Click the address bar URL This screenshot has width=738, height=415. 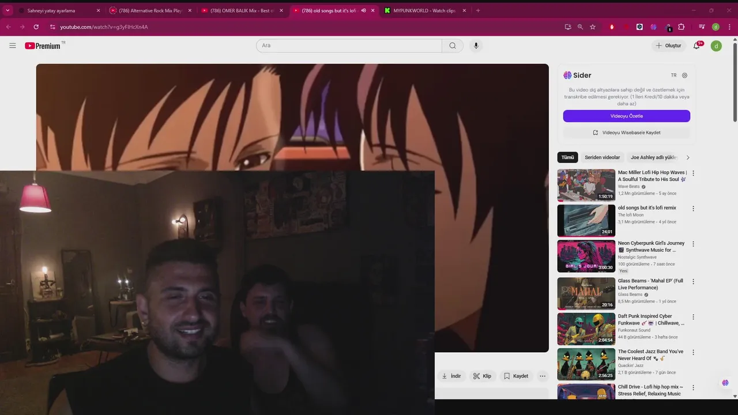(x=104, y=27)
